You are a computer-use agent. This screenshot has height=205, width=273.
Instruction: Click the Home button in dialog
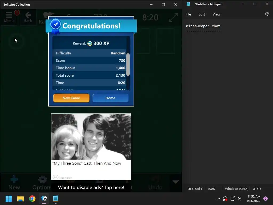coord(110,98)
